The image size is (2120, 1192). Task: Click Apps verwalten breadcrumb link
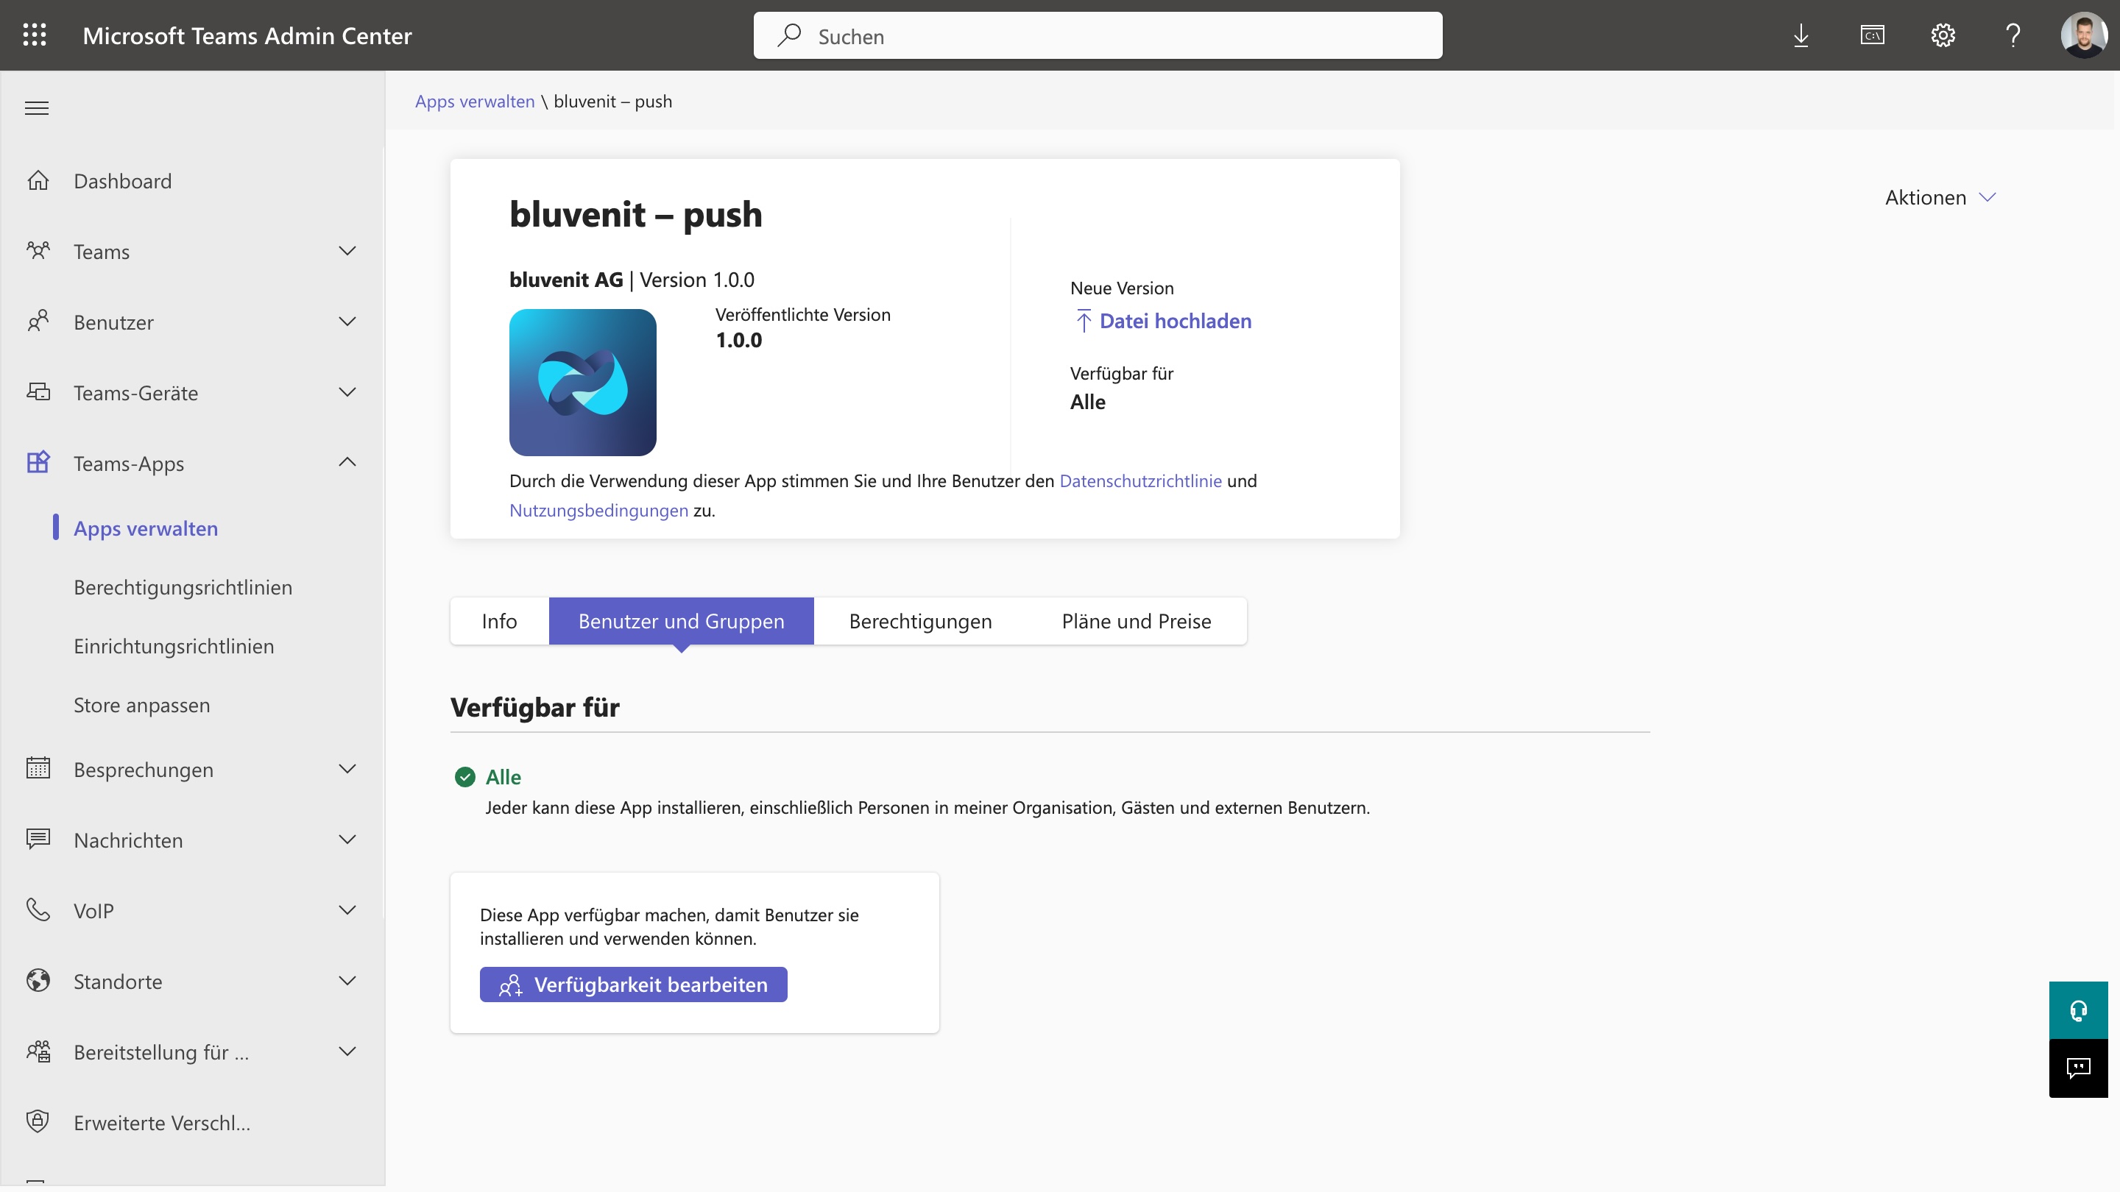(x=475, y=102)
